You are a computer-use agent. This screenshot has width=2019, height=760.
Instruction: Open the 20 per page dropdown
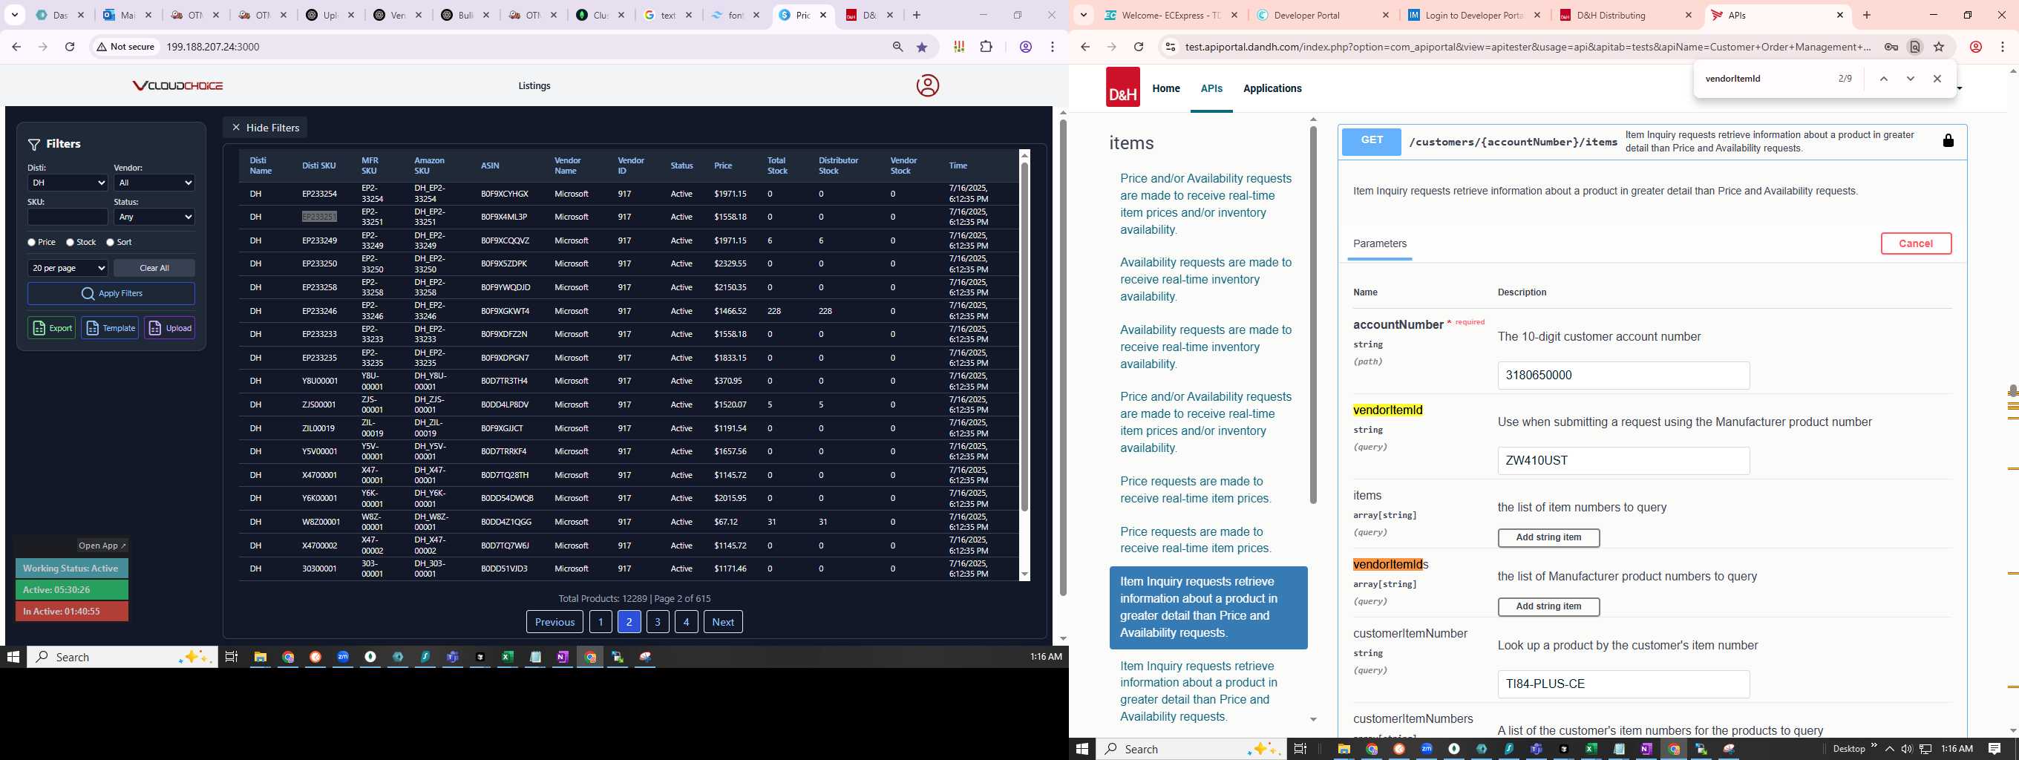coord(68,268)
